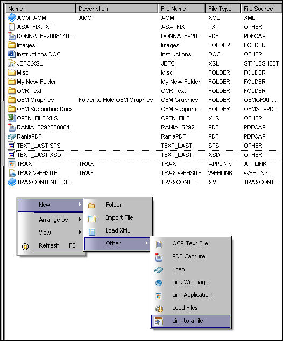Click the RaniaPDF file name cell

pyautogui.click(x=173, y=136)
